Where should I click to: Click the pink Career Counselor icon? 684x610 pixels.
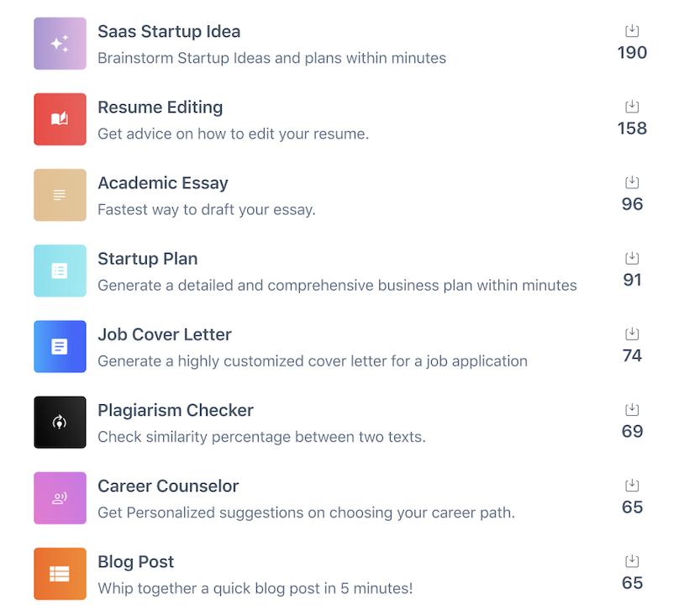[60, 497]
